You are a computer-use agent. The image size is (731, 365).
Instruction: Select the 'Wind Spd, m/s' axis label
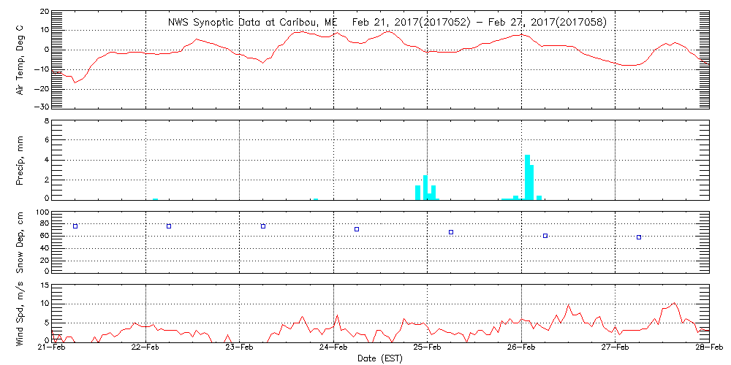pos(20,312)
